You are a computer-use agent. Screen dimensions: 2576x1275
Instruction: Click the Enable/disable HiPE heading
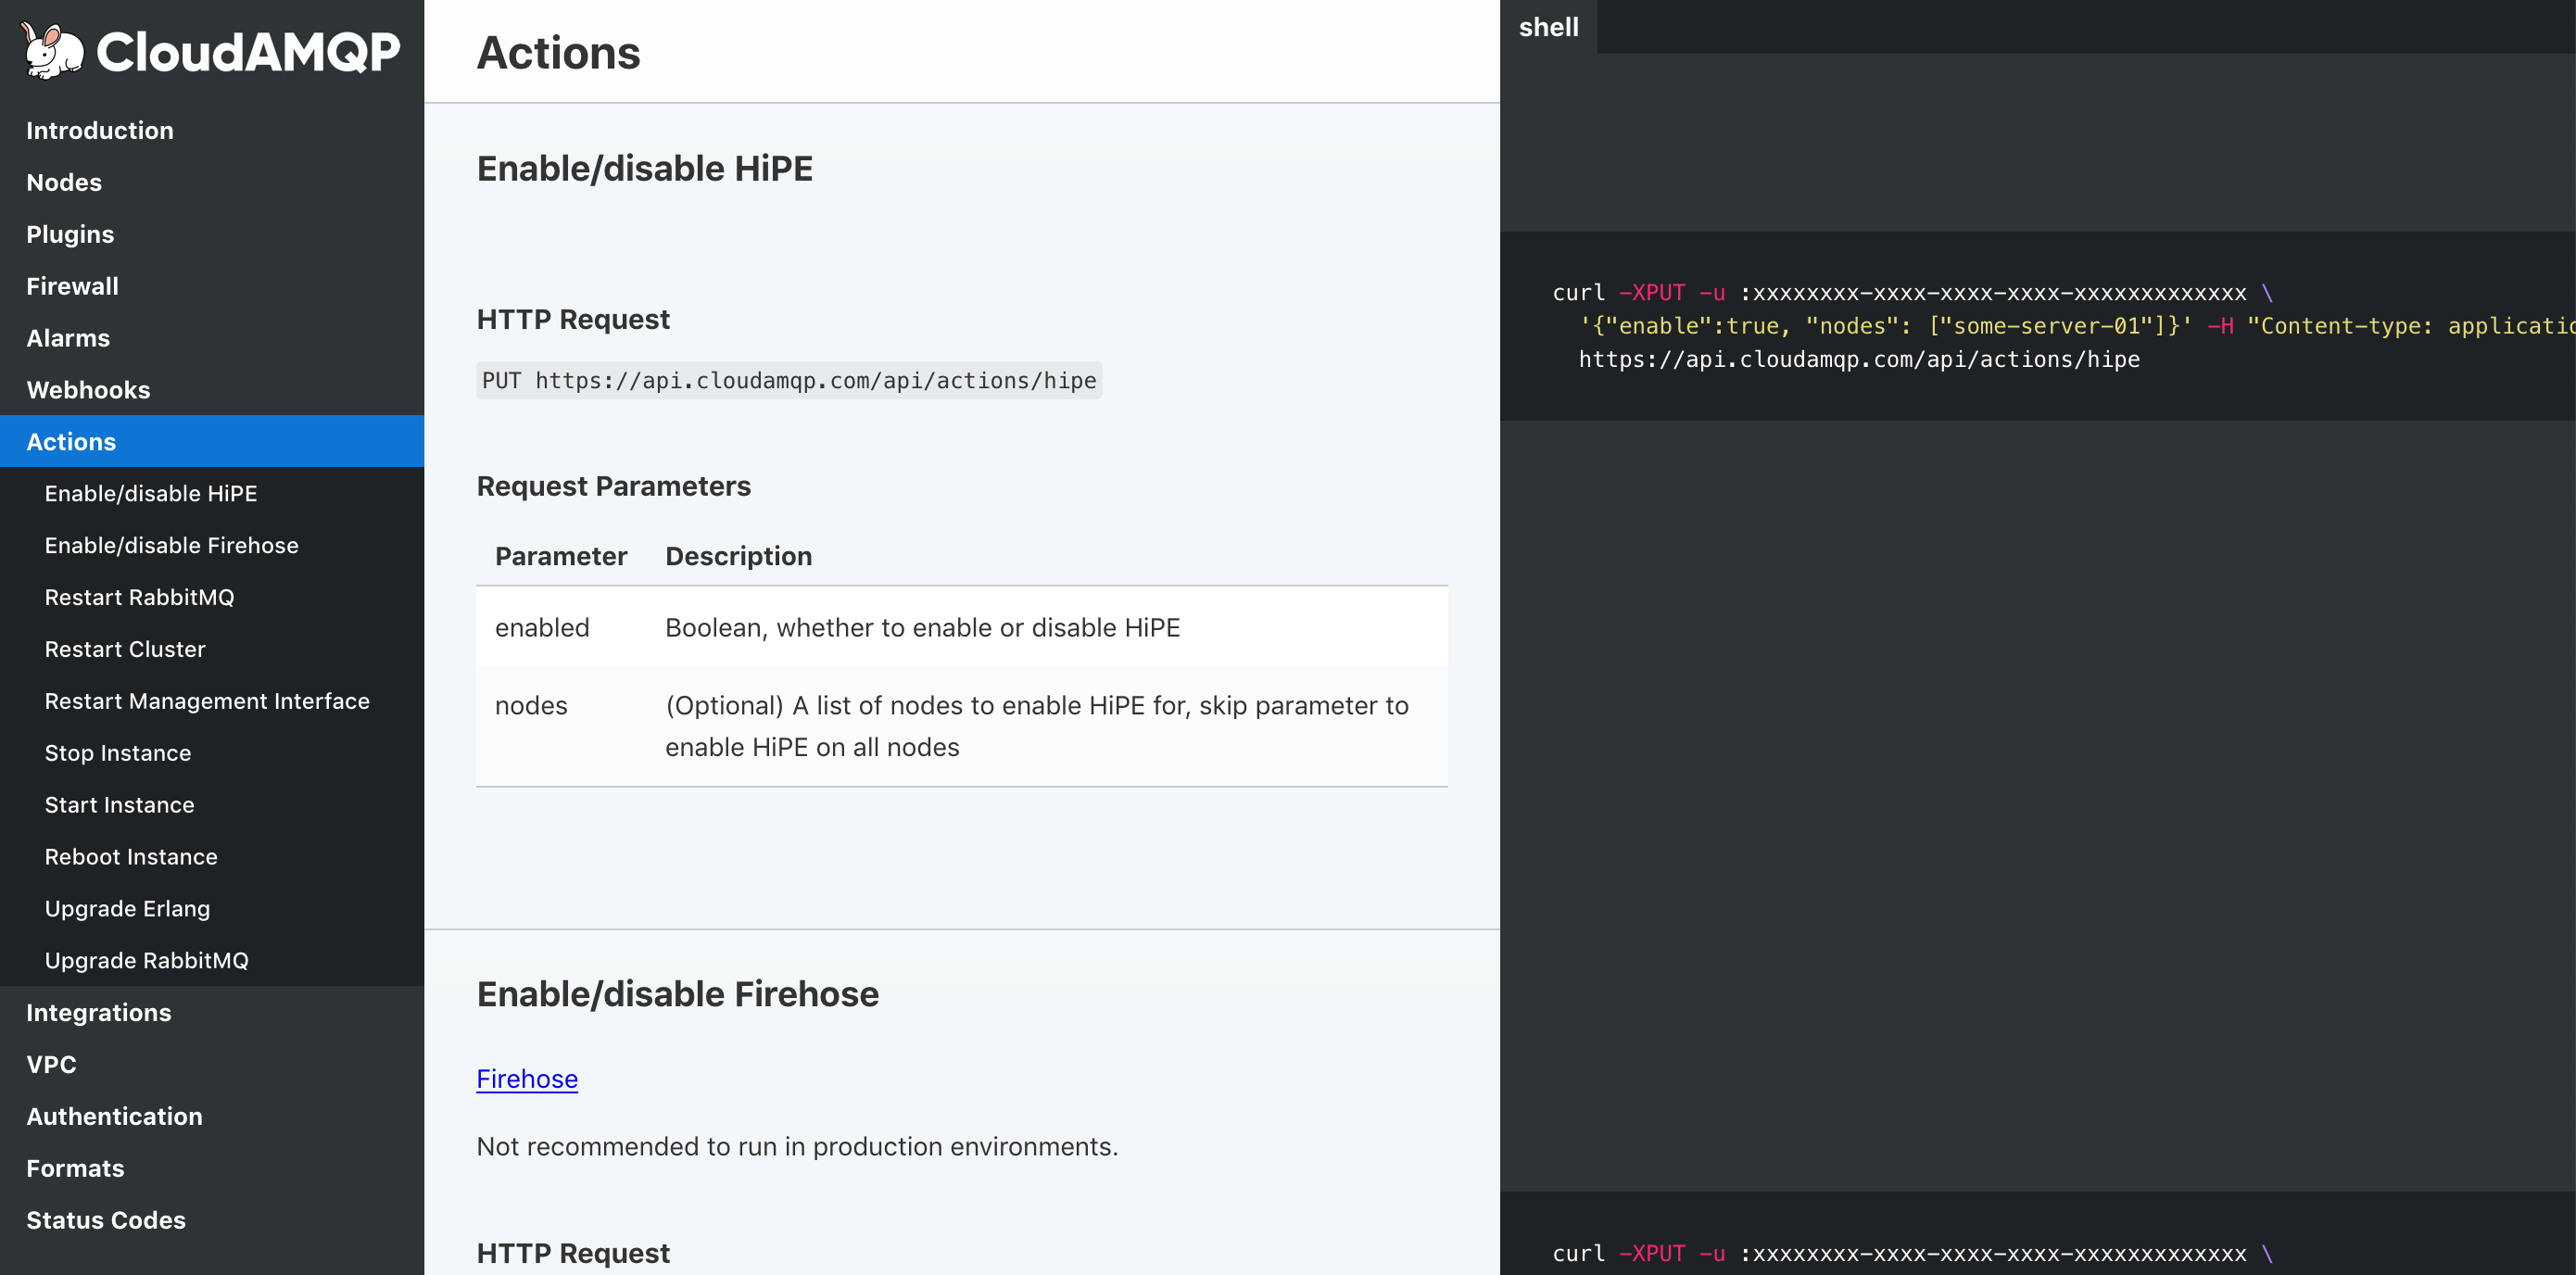tap(645, 169)
